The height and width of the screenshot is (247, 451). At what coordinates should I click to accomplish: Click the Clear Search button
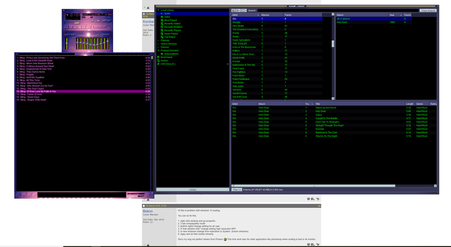tap(428, 11)
